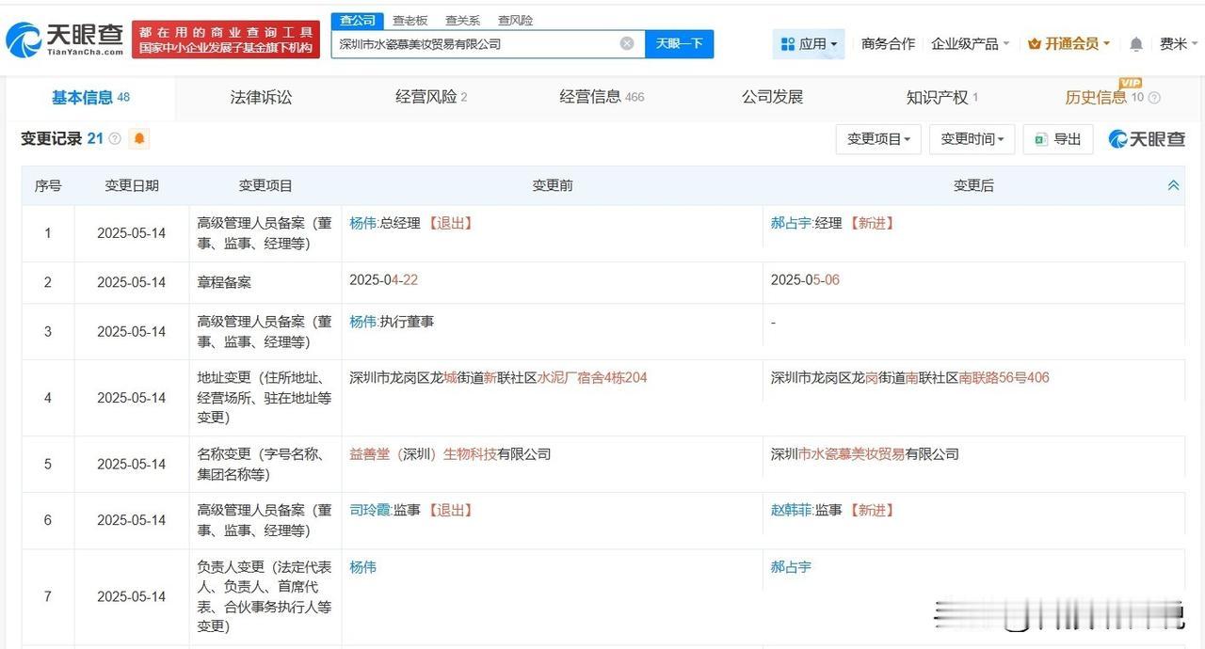Image resolution: width=1205 pixels, height=649 pixels.
Task: Open the 变更项目 filter dropdown
Action: 878,139
